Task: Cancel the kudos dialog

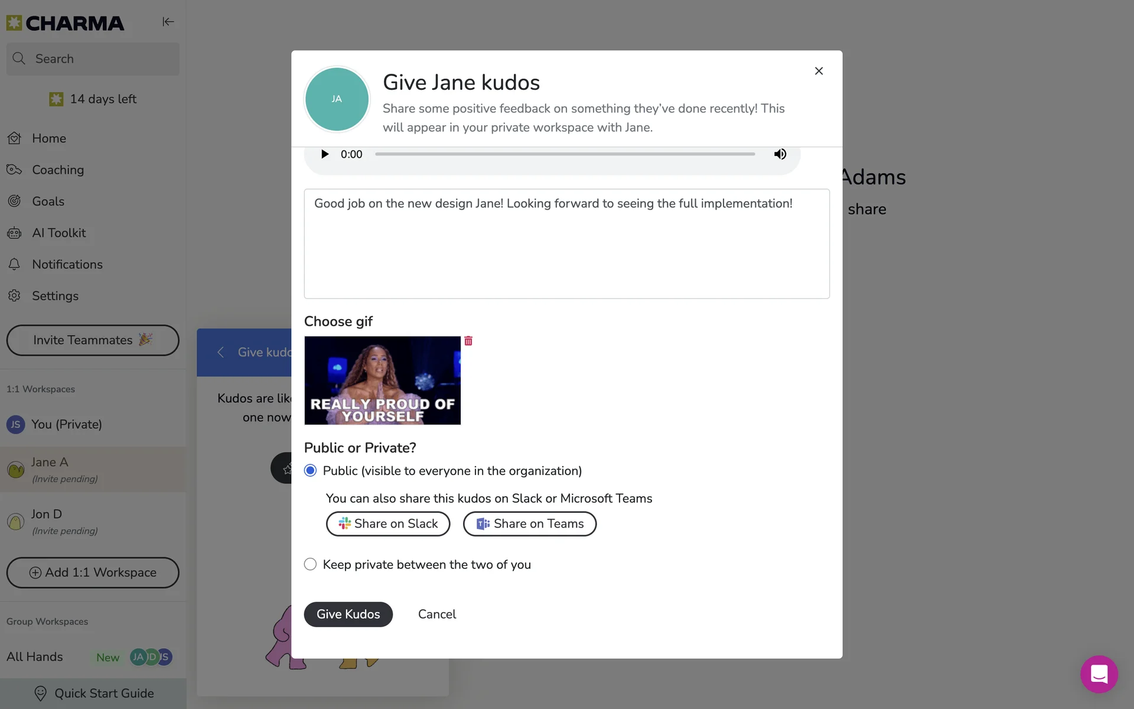Action: point(437,614)
